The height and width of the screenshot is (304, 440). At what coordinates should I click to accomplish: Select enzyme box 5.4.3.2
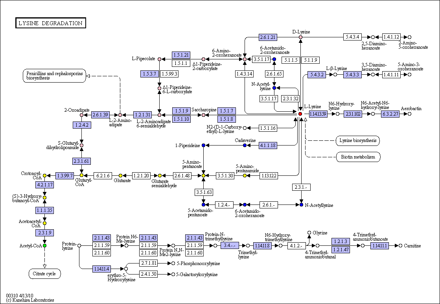(317, 75)
